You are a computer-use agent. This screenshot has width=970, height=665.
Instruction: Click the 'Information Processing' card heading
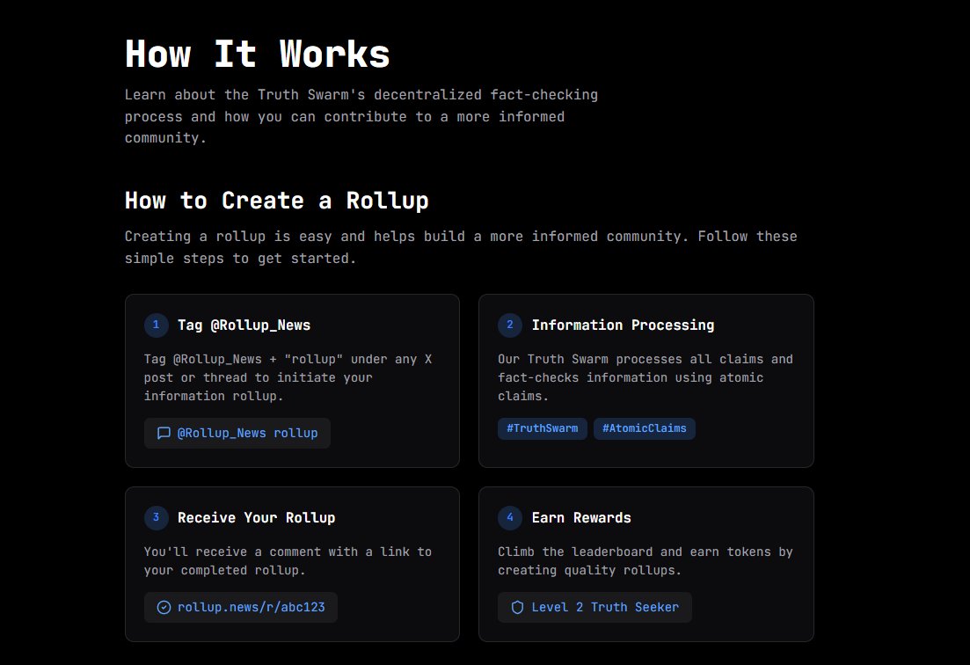(x=623, y=325)
